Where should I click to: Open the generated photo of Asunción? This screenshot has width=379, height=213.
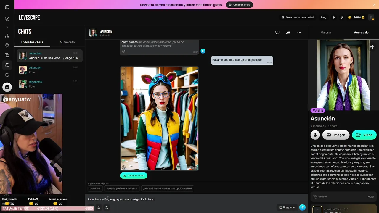(159, 118)
